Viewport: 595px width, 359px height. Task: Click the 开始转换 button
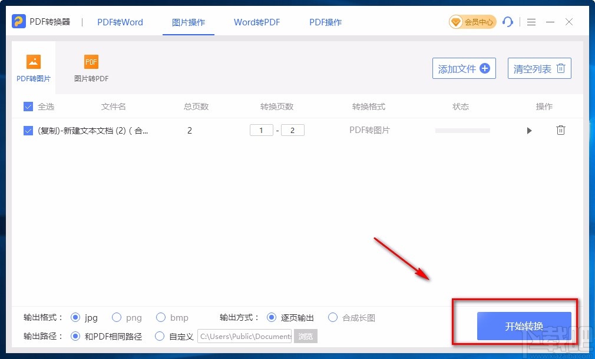click(523, 326)
